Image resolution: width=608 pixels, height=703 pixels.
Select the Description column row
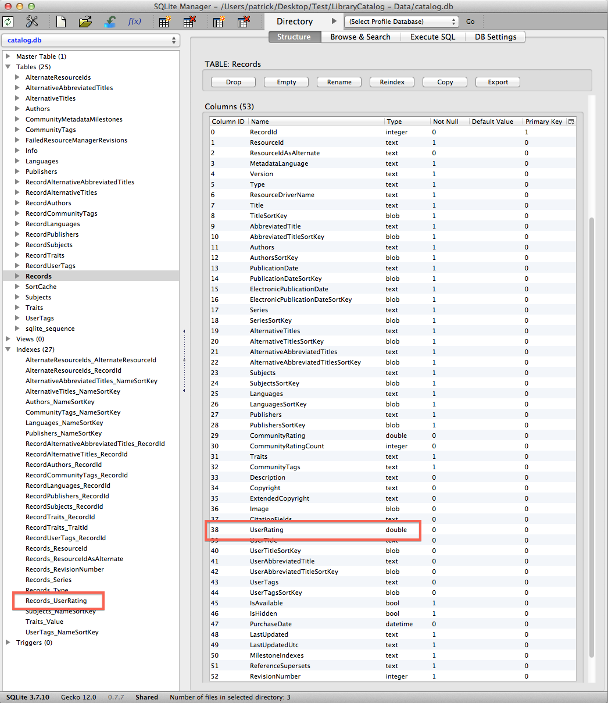click(392, 477)
